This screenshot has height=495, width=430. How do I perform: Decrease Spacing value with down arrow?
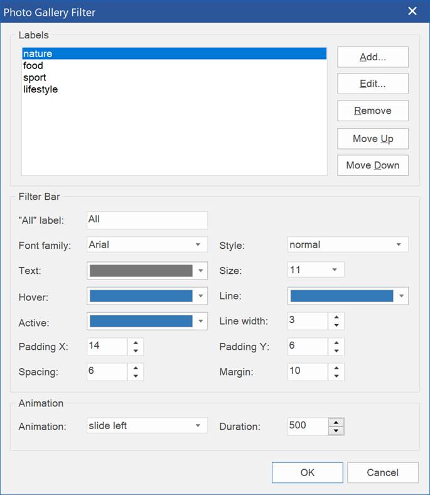[136, 376]
